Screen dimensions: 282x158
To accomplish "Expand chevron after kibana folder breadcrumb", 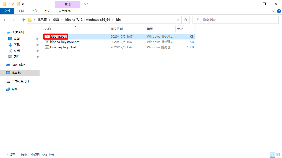I will [x=113, y=20].
